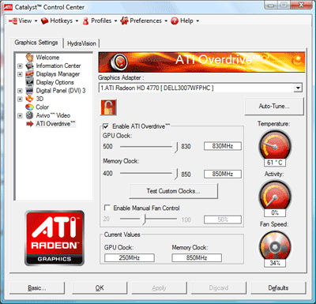The height and width of the screenshot is (304, 316).
Task: Click the ATI Overdrive banner gauge icon
Action: tap(118, 62)
